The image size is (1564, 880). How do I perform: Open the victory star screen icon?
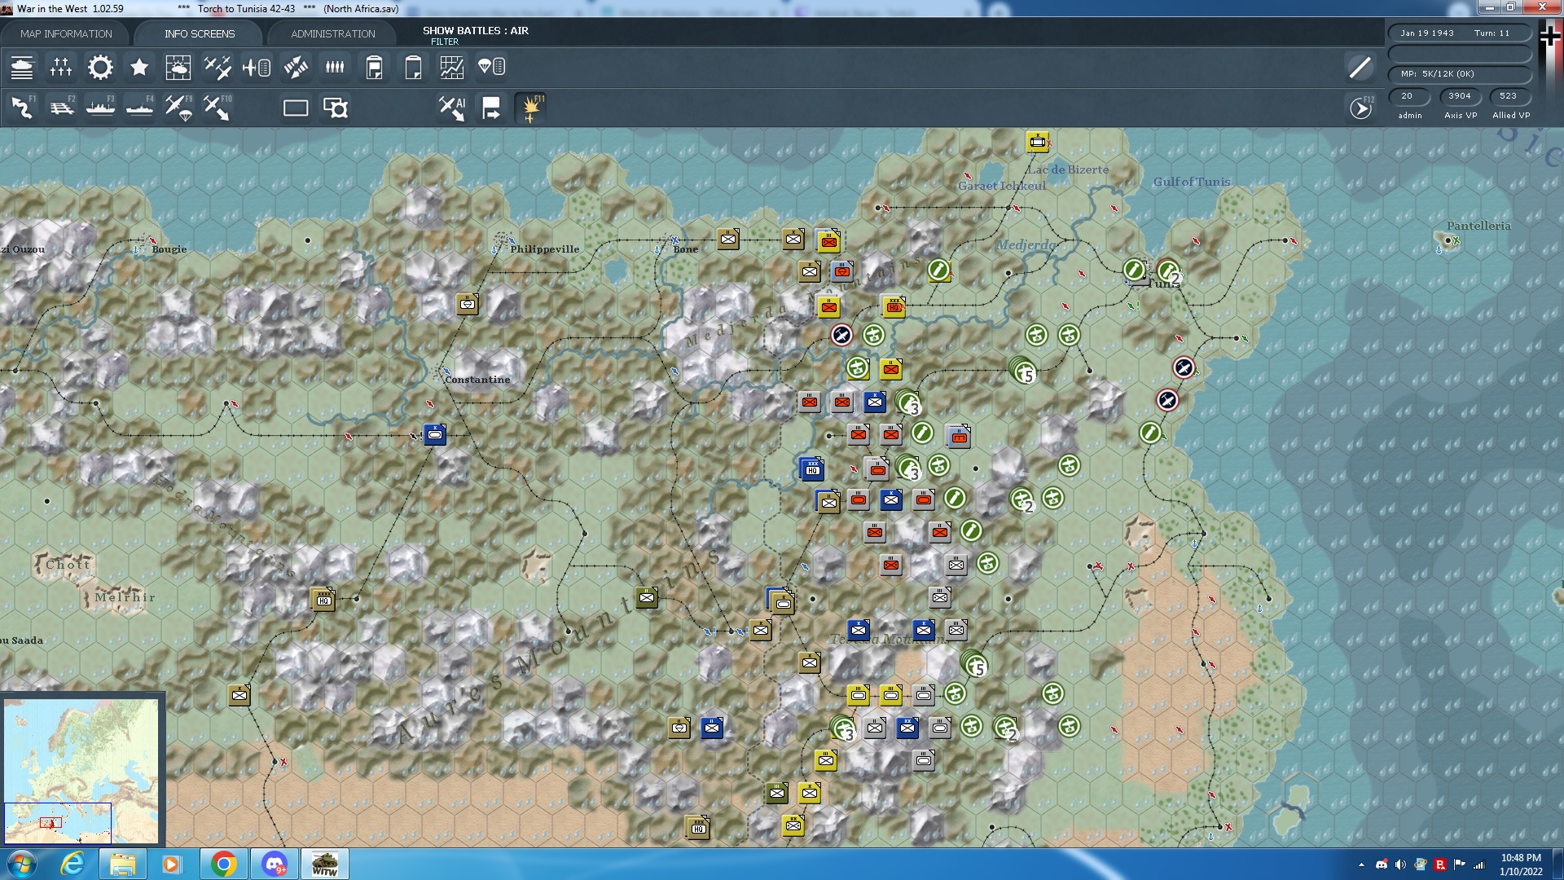(x=139, y=67)
